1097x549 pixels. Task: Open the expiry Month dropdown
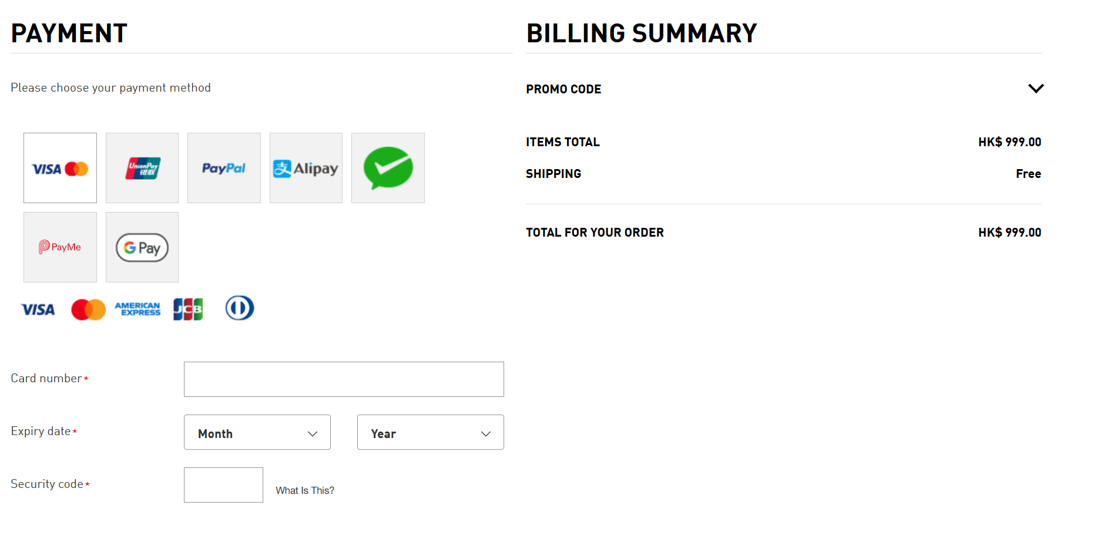(x=257, y=432)
